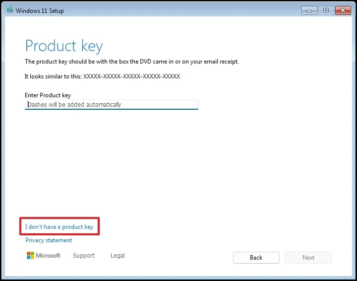Click the empty title bar area
Screen dimensions: 357x281
pos(183,10)
